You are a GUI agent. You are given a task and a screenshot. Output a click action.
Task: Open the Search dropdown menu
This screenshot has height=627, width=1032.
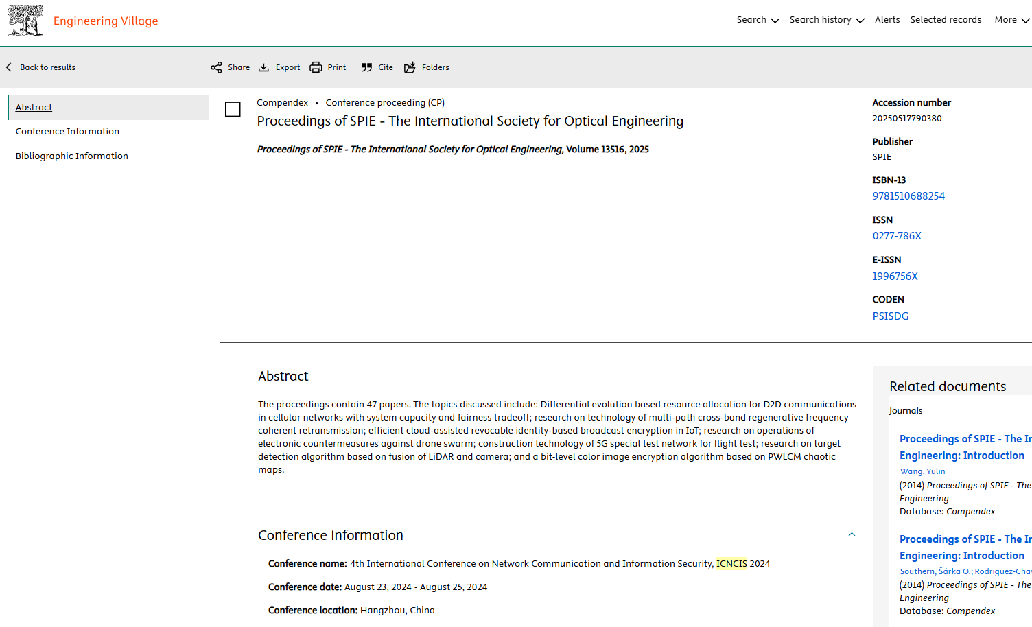pyautogui.click(x=758, y=20)
